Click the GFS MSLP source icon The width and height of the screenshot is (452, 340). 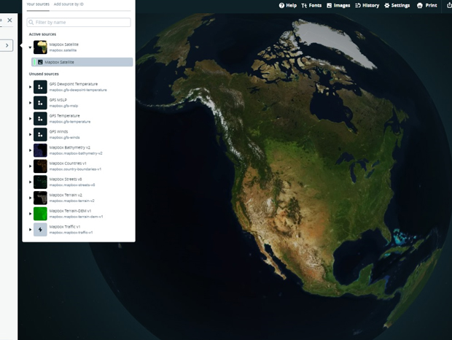(x=40, y=103)
